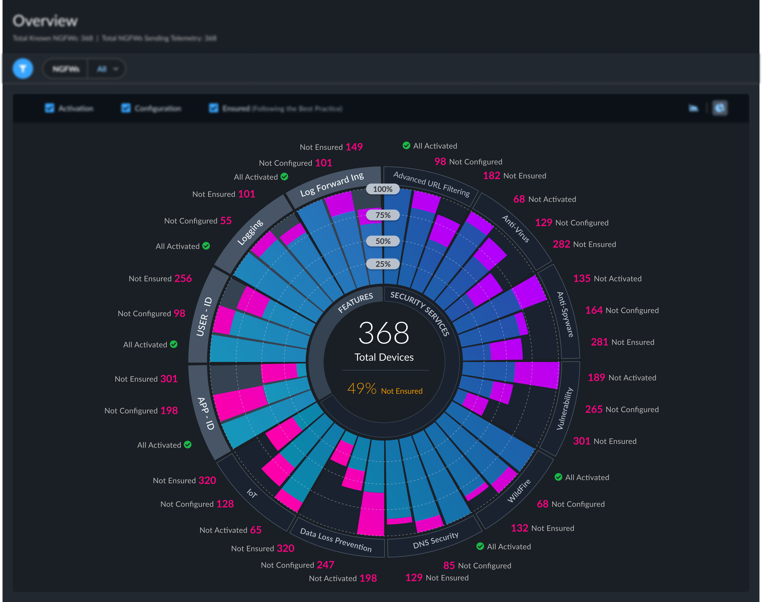Click Anti-Spyware 281 Not Ensured

(623, 342)
